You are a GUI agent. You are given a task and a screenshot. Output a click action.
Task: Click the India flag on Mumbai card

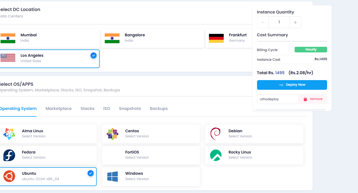[8, 38]
